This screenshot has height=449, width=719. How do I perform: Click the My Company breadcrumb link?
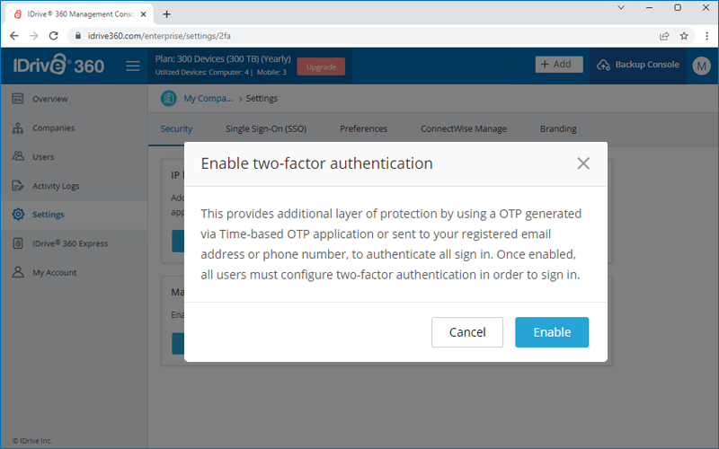(209, 98)
